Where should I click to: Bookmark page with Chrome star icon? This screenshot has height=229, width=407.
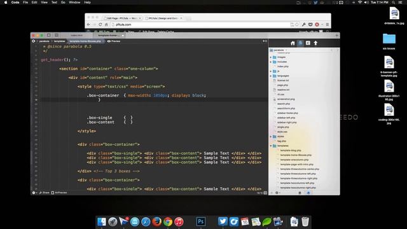pyautogui.click(x=297, y=25)
